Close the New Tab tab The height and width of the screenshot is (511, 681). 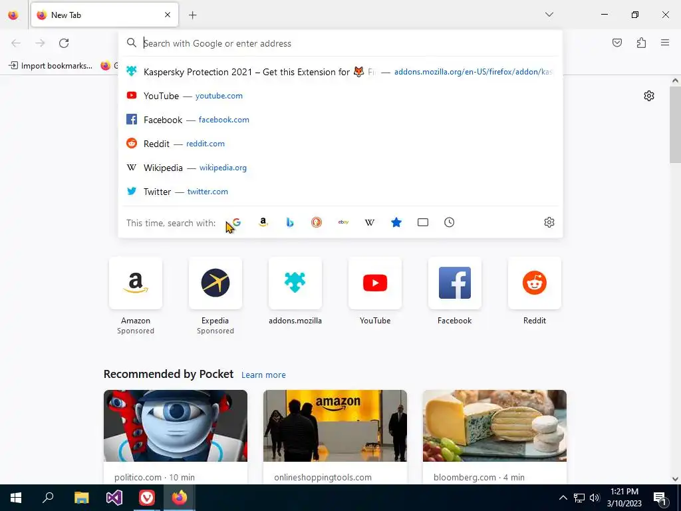168,15
